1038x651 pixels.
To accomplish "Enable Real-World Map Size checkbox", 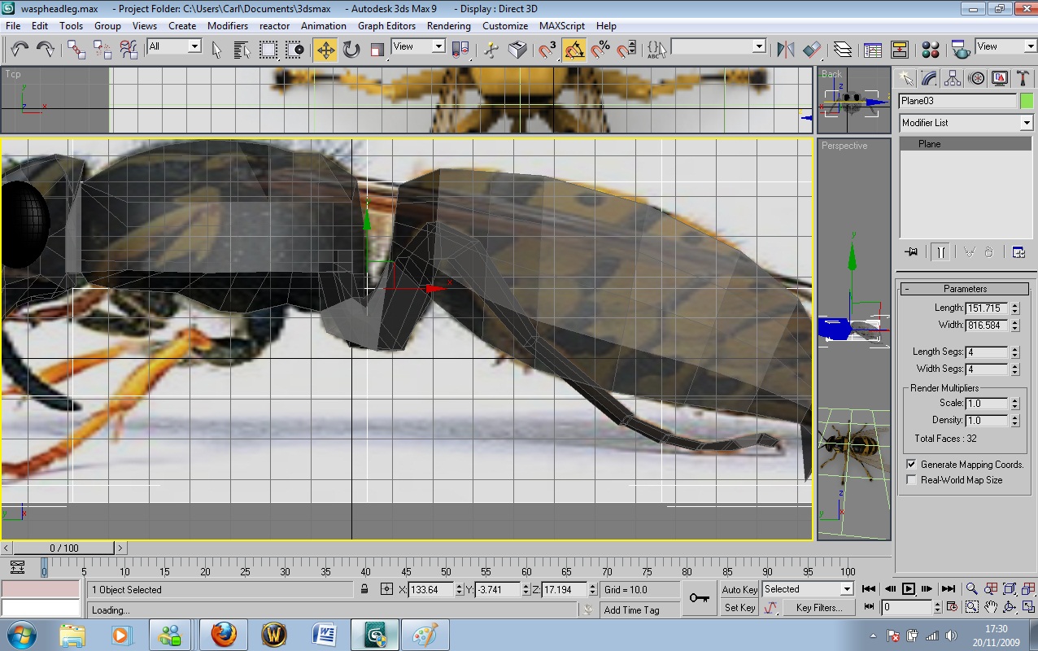I will pyautogui.click(x=911, y=480).
